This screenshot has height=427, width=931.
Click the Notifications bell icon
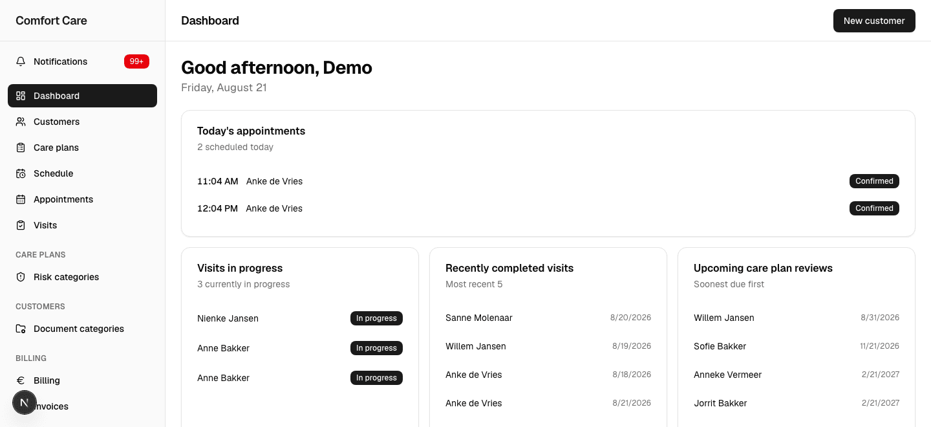pyautogui.click(x=21, y=61)
